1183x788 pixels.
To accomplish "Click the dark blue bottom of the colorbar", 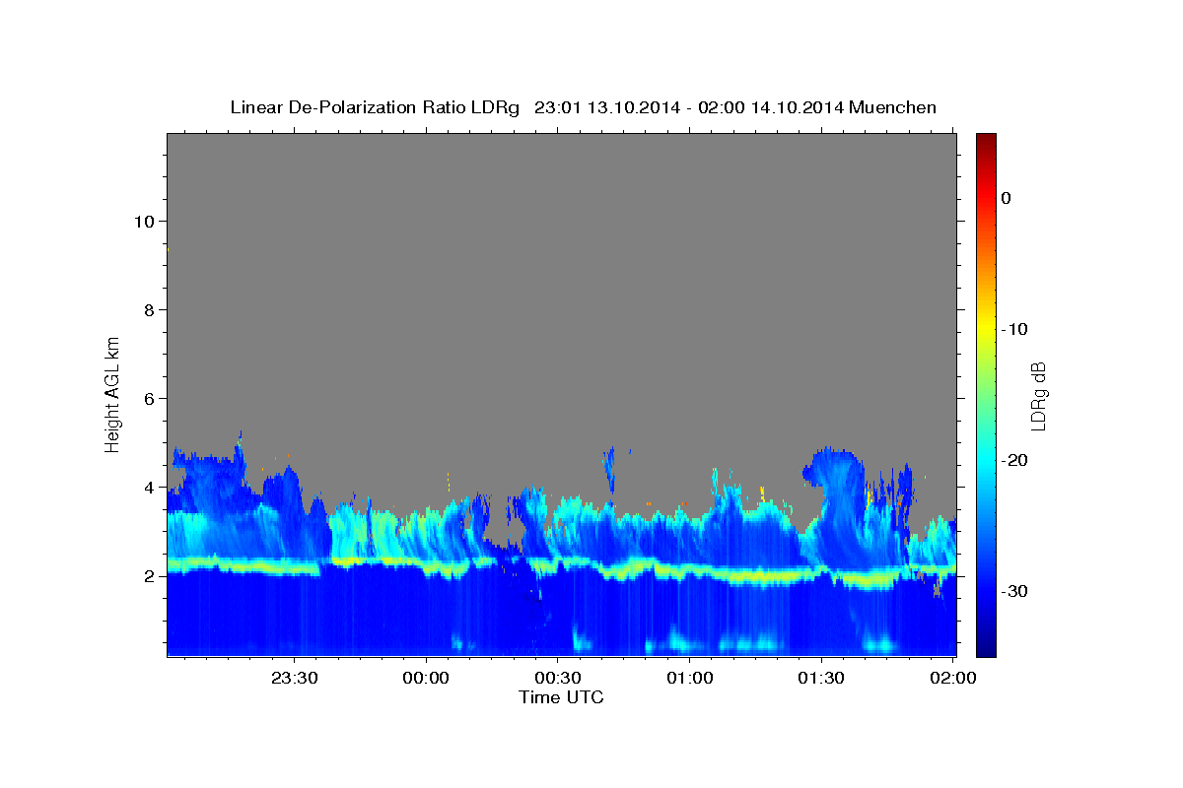I will click(x=986, y=648).
